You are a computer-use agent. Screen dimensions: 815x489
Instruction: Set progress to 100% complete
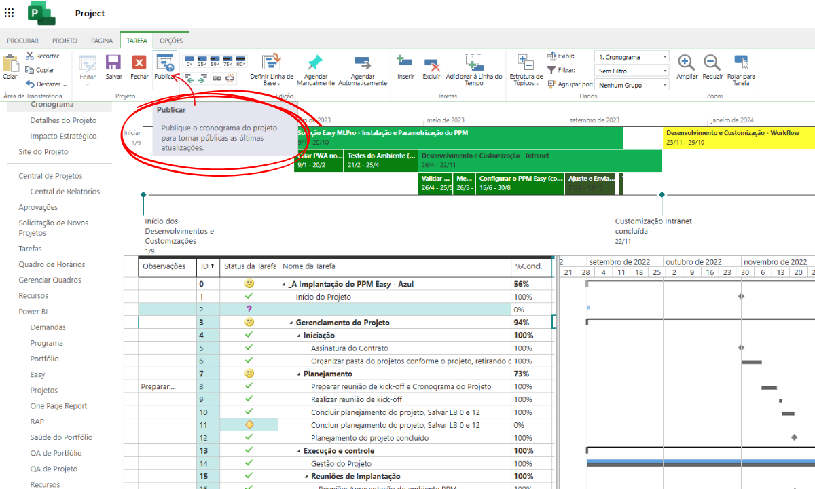pos(239,61)
